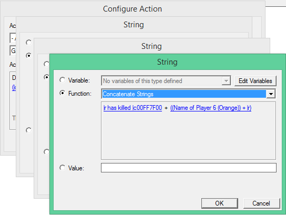Confirm with the OK button
The image size is (286, 215).
pos(220,203)
